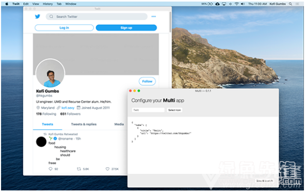Viewport: 306px width, 192px height.
Task: Click the Kofi Gumbs Retweeted label
Action: click(x=63, y=134)
